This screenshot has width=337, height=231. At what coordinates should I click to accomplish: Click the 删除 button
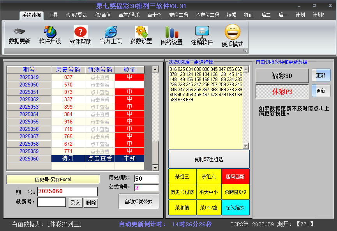tap(91, 203)
